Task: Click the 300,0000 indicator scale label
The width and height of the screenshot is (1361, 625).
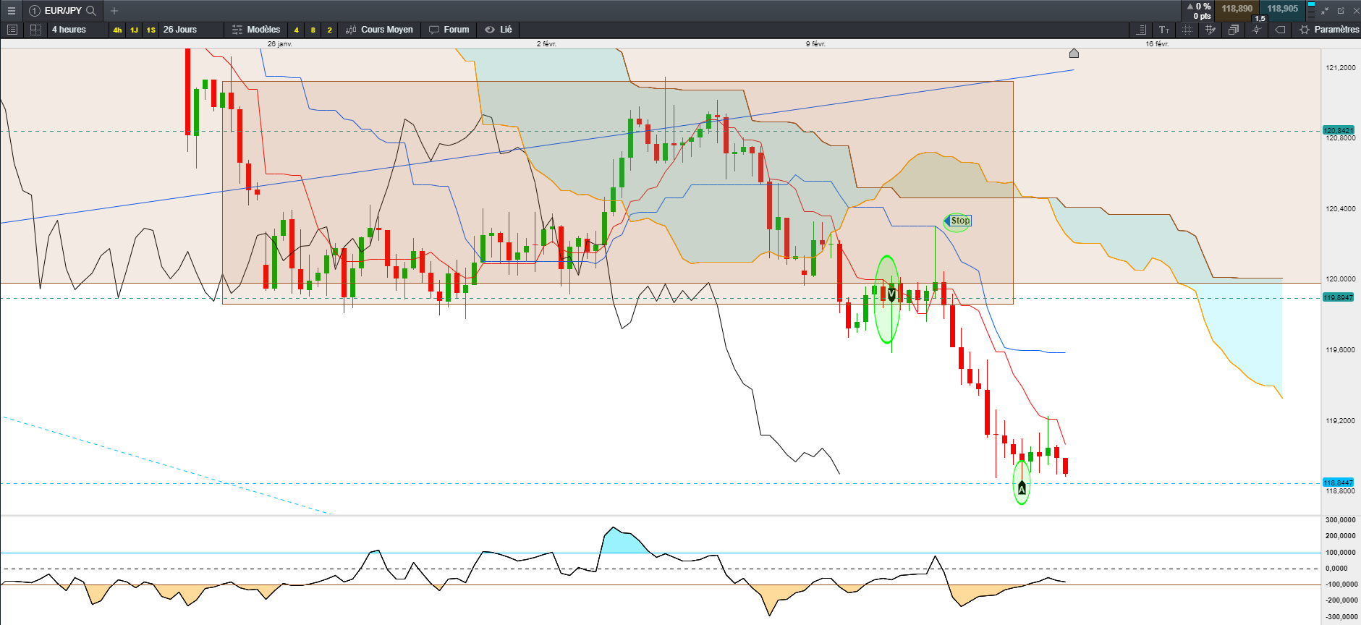Action: [x=1341, y=520]
